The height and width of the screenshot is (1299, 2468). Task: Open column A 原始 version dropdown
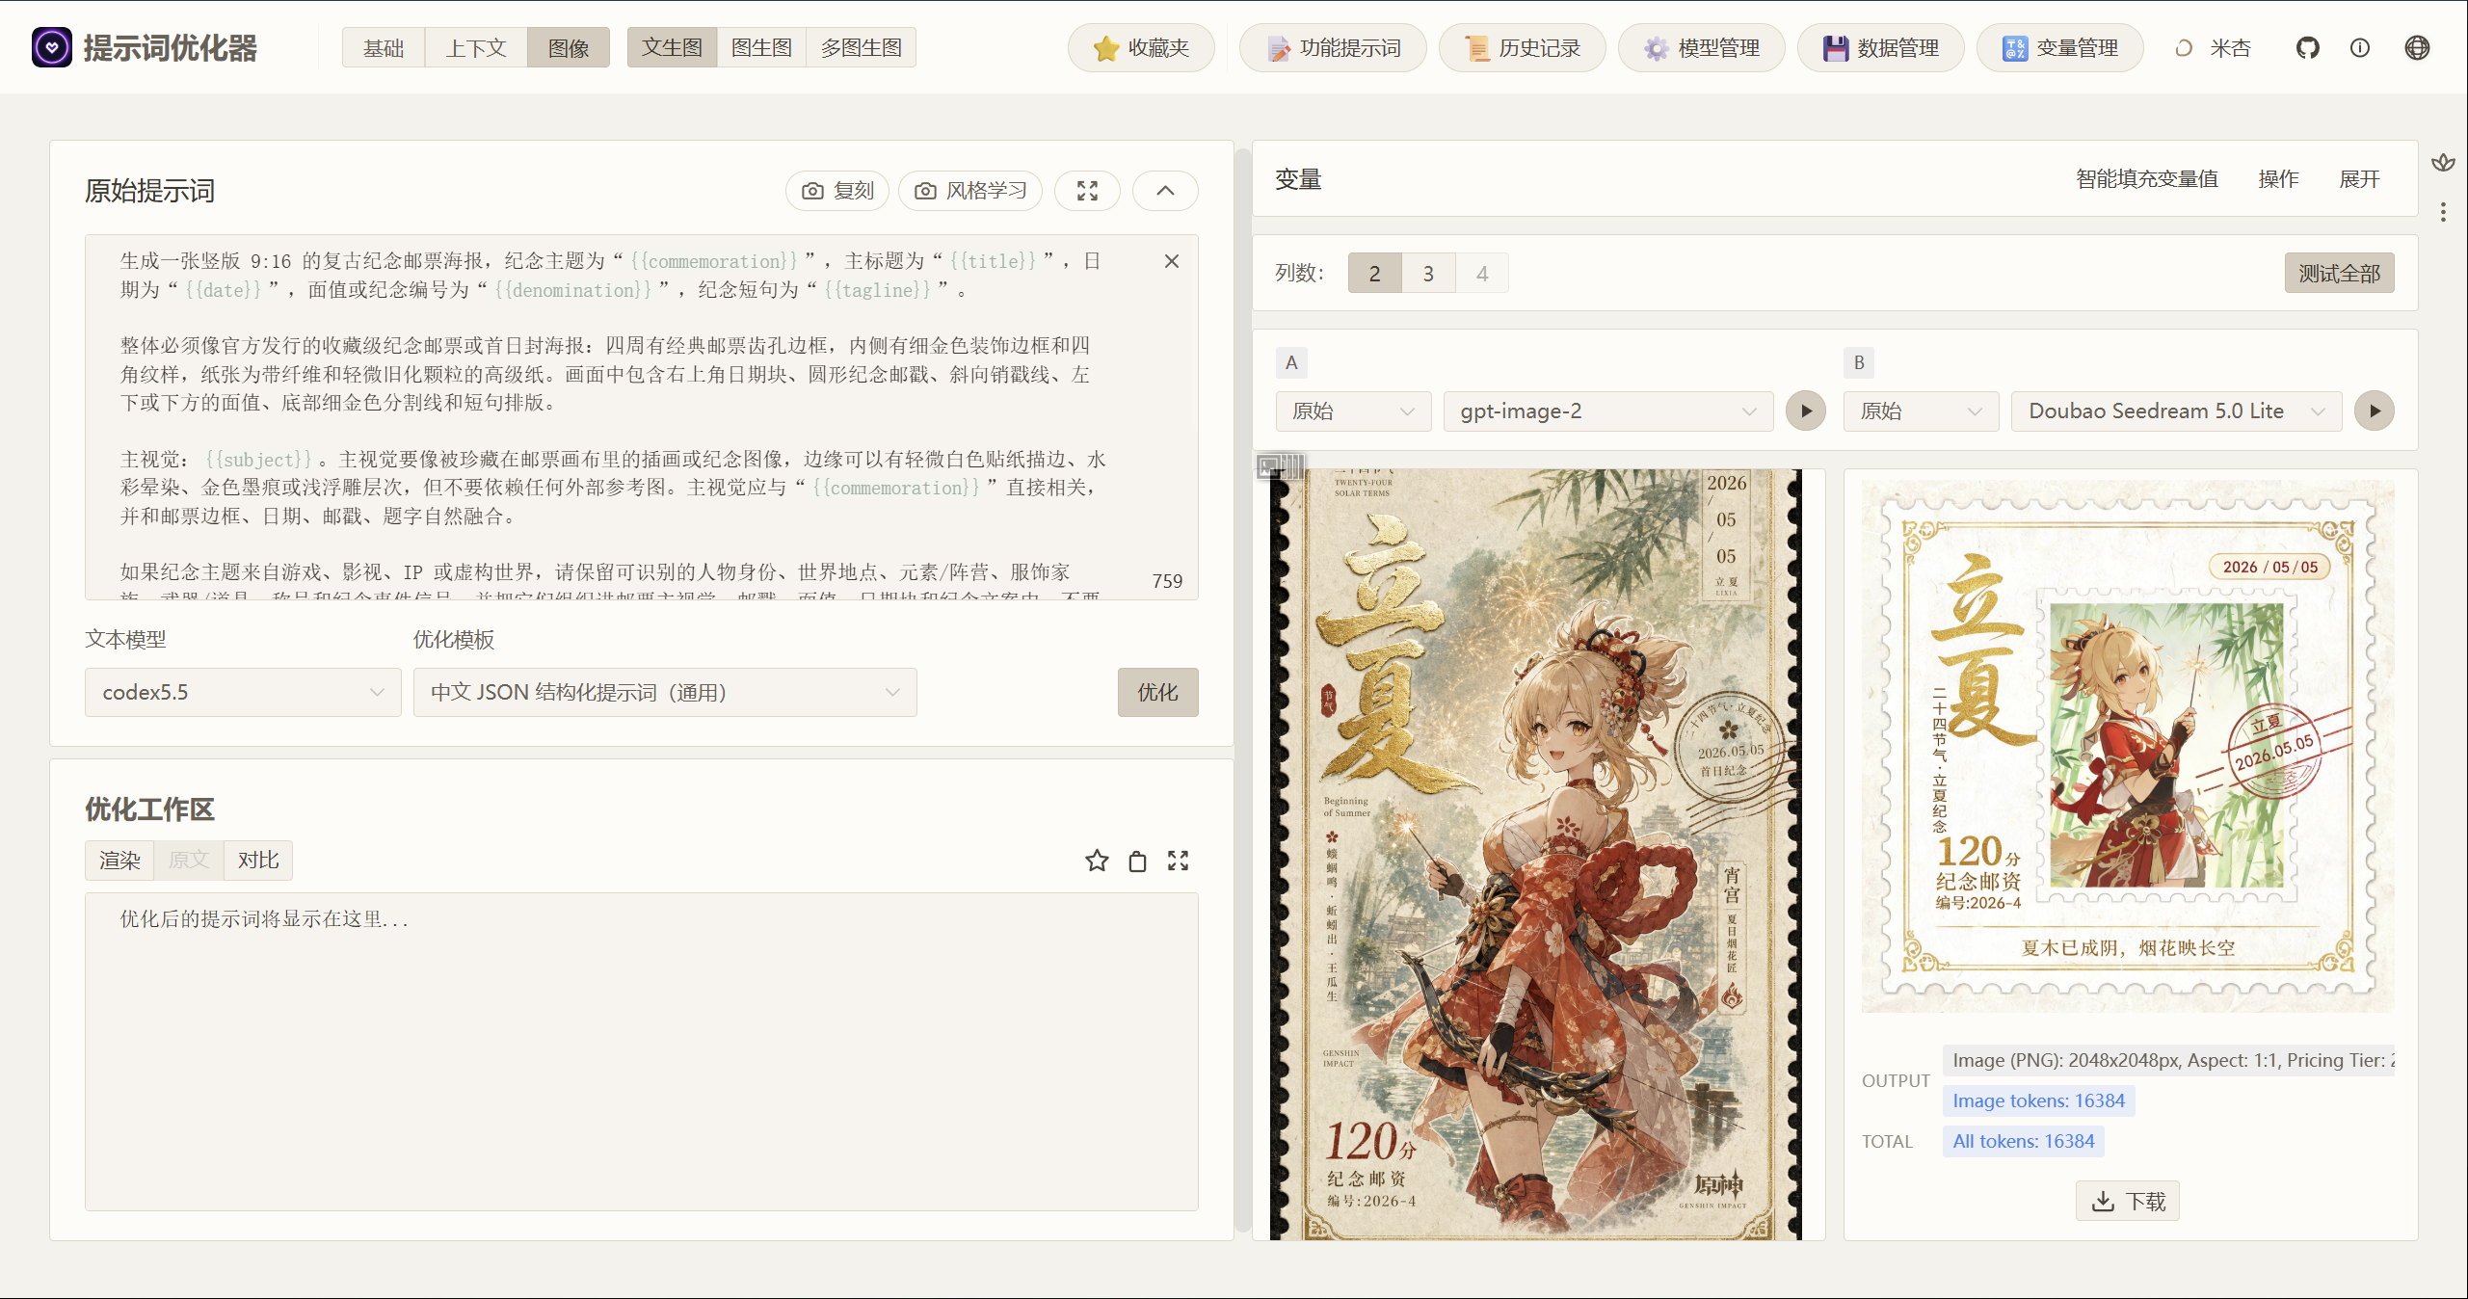(1353, 411)
